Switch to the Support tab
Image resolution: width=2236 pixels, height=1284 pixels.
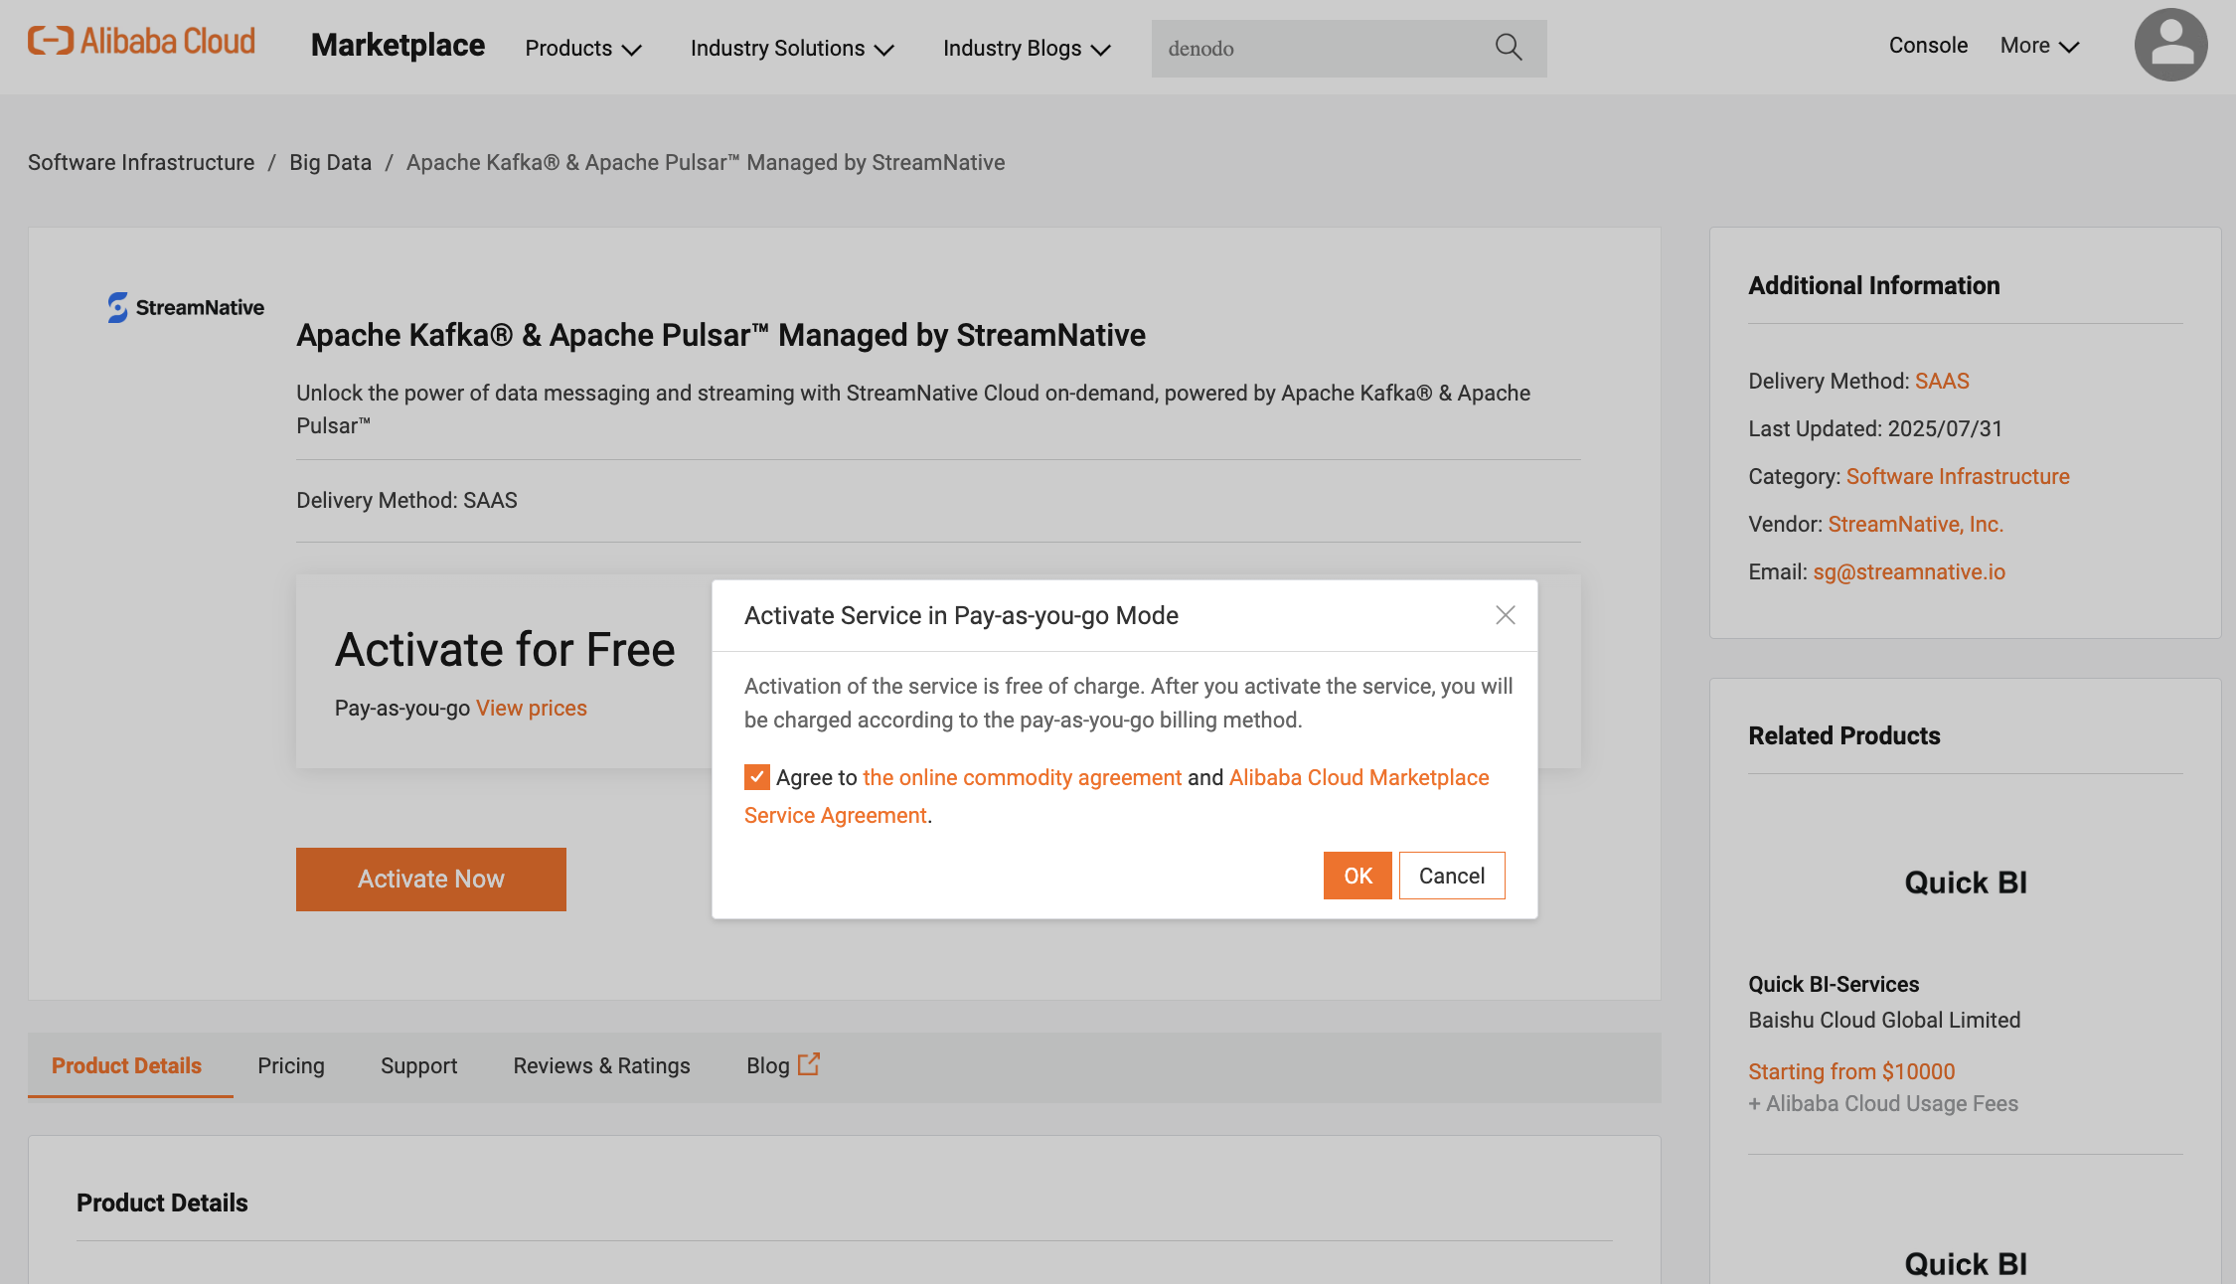click(418, 1065)
